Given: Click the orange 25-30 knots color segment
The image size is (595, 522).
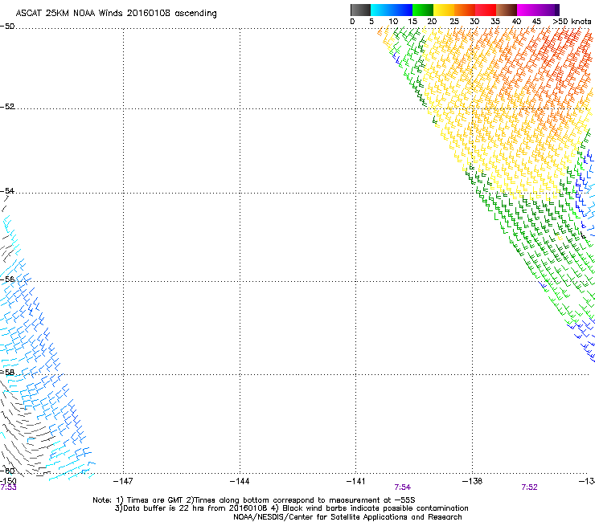Looking at the screenshot, I should (465, 10).
